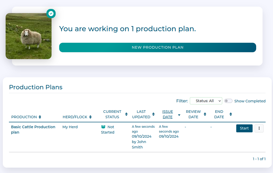273x173 pixels.
Task: Open the Basic Cattle Production plan link
Action: [x=33, y=129]
